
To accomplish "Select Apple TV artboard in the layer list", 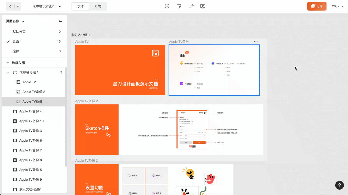I will [x=33, y=82].
